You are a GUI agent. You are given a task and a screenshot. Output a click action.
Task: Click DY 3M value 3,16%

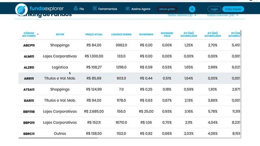pyautogui.click(x=188, y=112)
